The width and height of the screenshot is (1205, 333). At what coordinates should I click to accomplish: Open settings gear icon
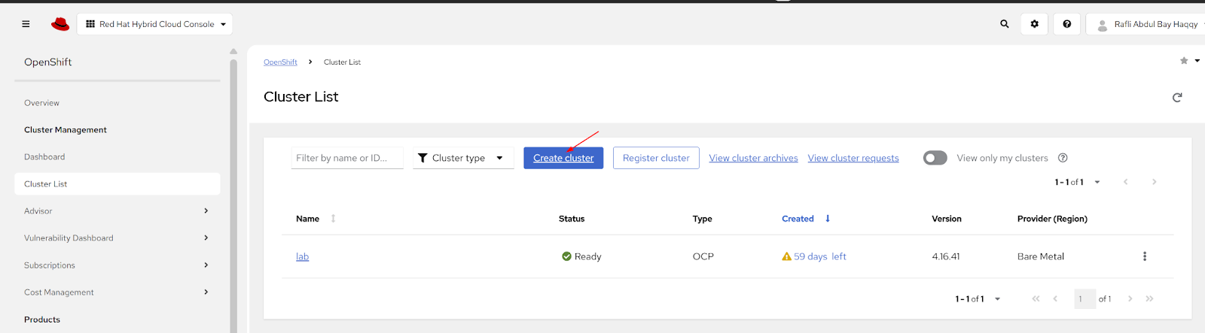coord(1035,24)
